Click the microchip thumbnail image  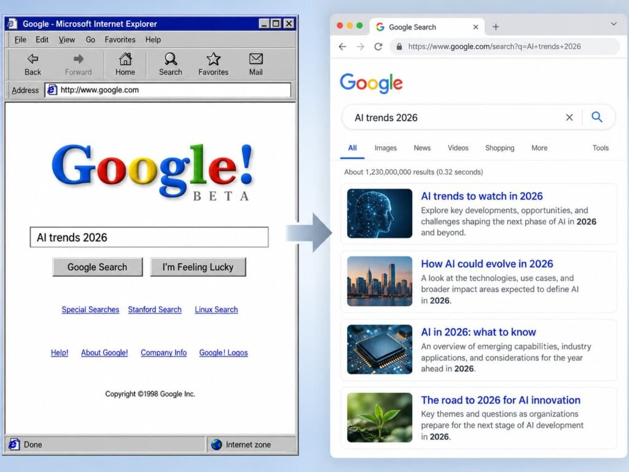tap(380, 350)
